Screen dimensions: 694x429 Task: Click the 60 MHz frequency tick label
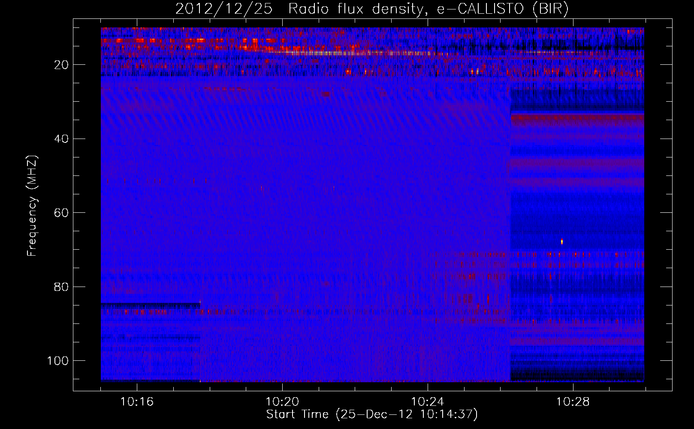(62, 213)
